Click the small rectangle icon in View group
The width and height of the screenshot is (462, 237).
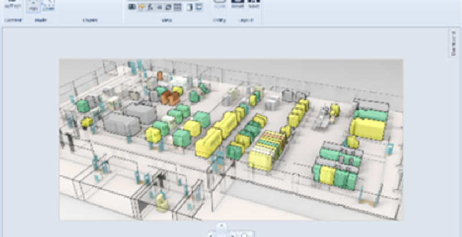(158, 7)
